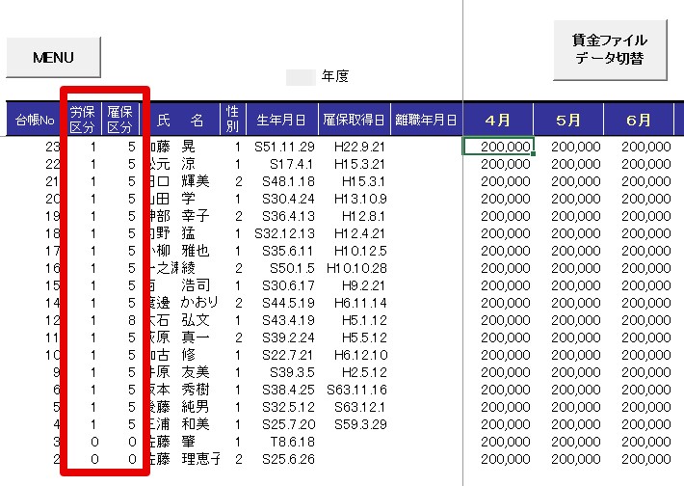Select acquisition date cell H2.5.12
The width and height of the screenshot is (684, 486).
364,372
